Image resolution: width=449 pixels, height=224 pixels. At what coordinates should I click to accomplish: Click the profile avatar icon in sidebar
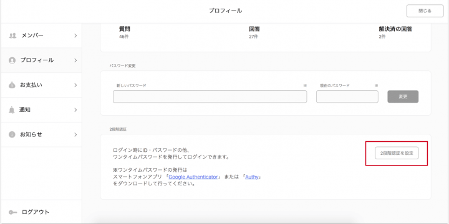pyautogui.click(x=12, y=60)
